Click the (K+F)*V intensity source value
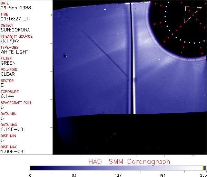 (11, 41)
